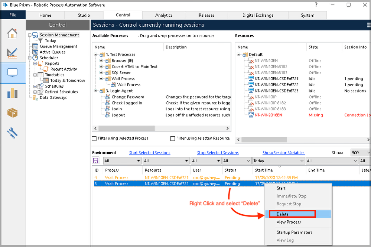Image resolution: width=371 pixels, height=247 pixels.
Task: Click the save filter floppy disk icon
Action: click(96, 161)
